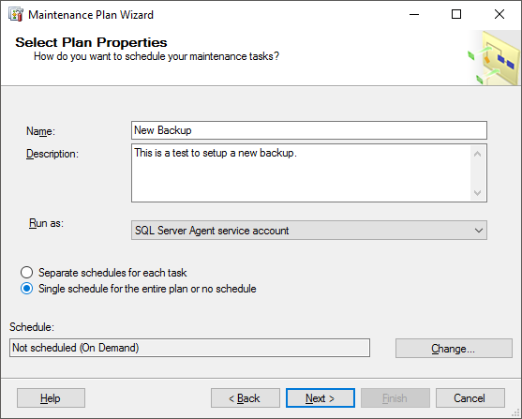Image resolution: width=522 pixels, height=419 pixels.
Task: Open Help for this wizard page
Action: click(51, 398)
